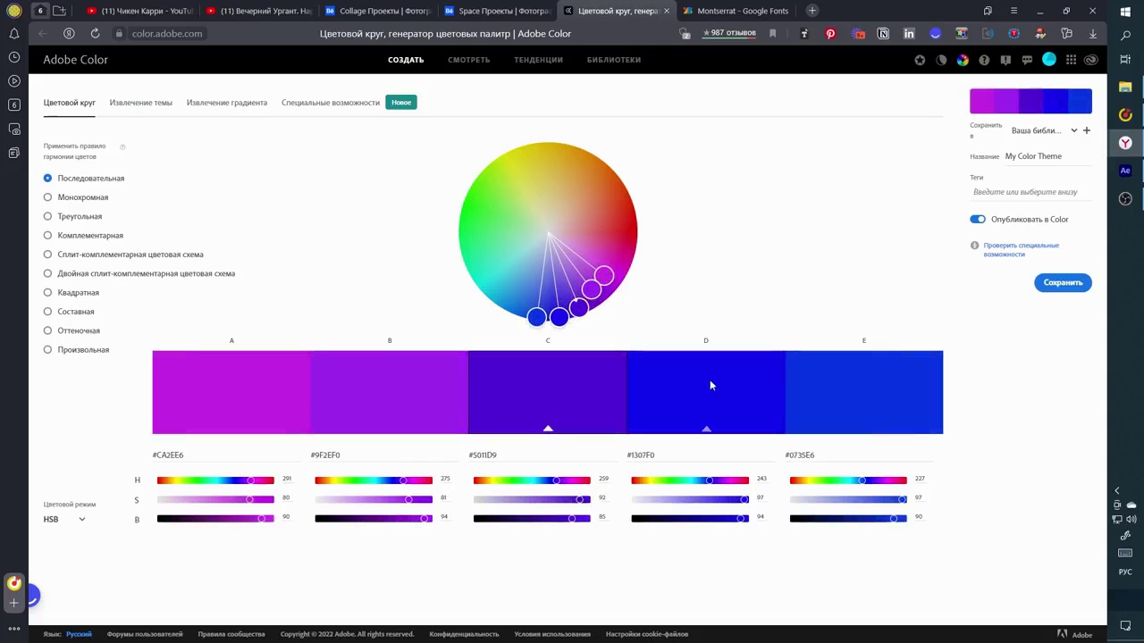Select color swatch A magenta
Viewport: 1144px width, 643px height.
click(x=231, y=392)
